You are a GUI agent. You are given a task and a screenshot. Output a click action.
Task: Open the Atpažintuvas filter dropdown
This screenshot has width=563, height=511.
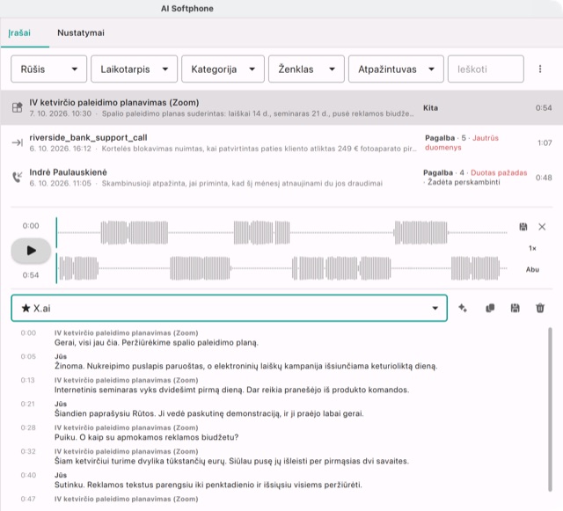point(396,69)
